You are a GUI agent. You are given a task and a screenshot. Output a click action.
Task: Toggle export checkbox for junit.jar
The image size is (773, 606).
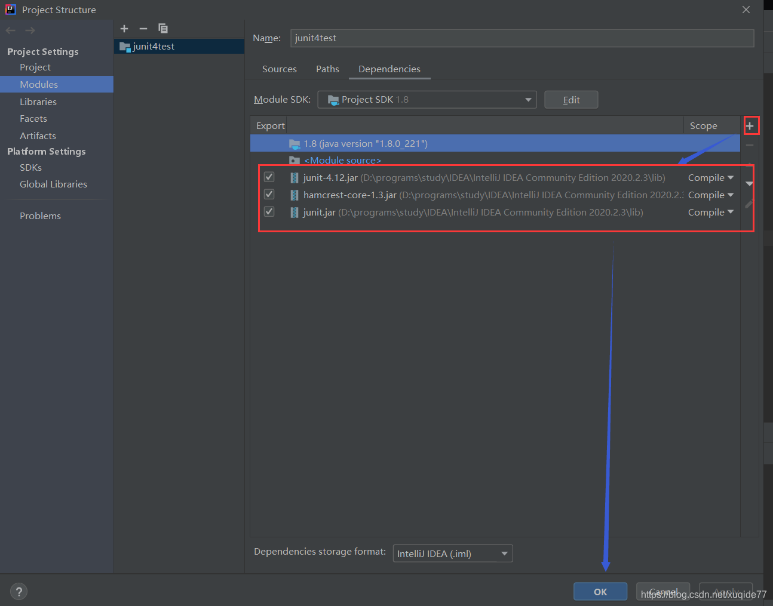pos(269,212)
